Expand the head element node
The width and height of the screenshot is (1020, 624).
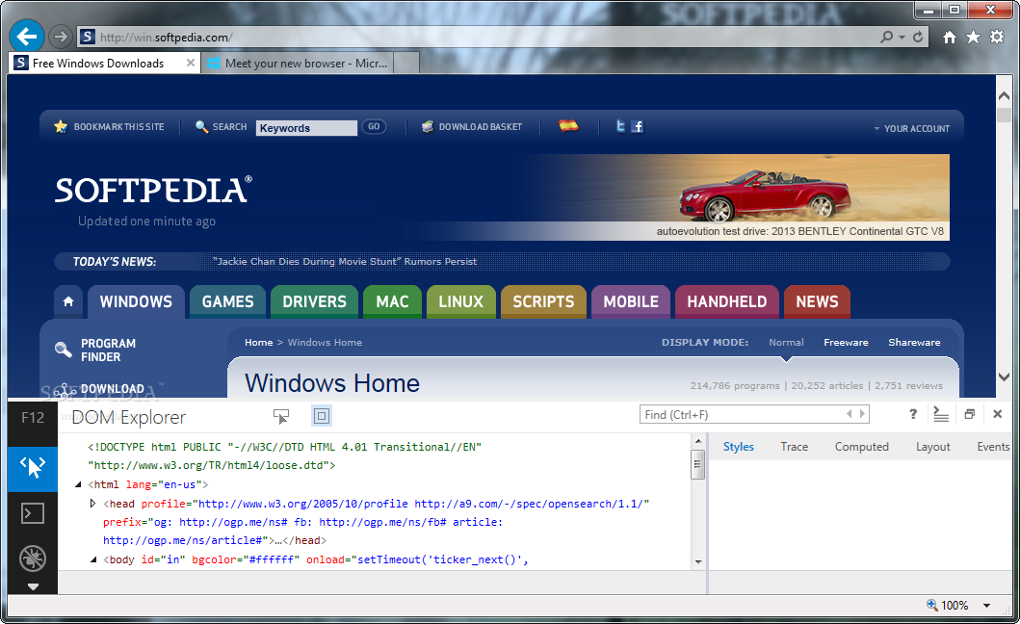(x=92, y=504)
